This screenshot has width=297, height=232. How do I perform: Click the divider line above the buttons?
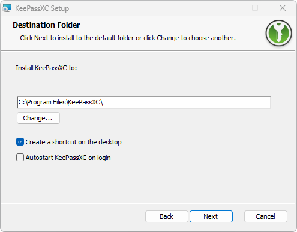[148, 203]
